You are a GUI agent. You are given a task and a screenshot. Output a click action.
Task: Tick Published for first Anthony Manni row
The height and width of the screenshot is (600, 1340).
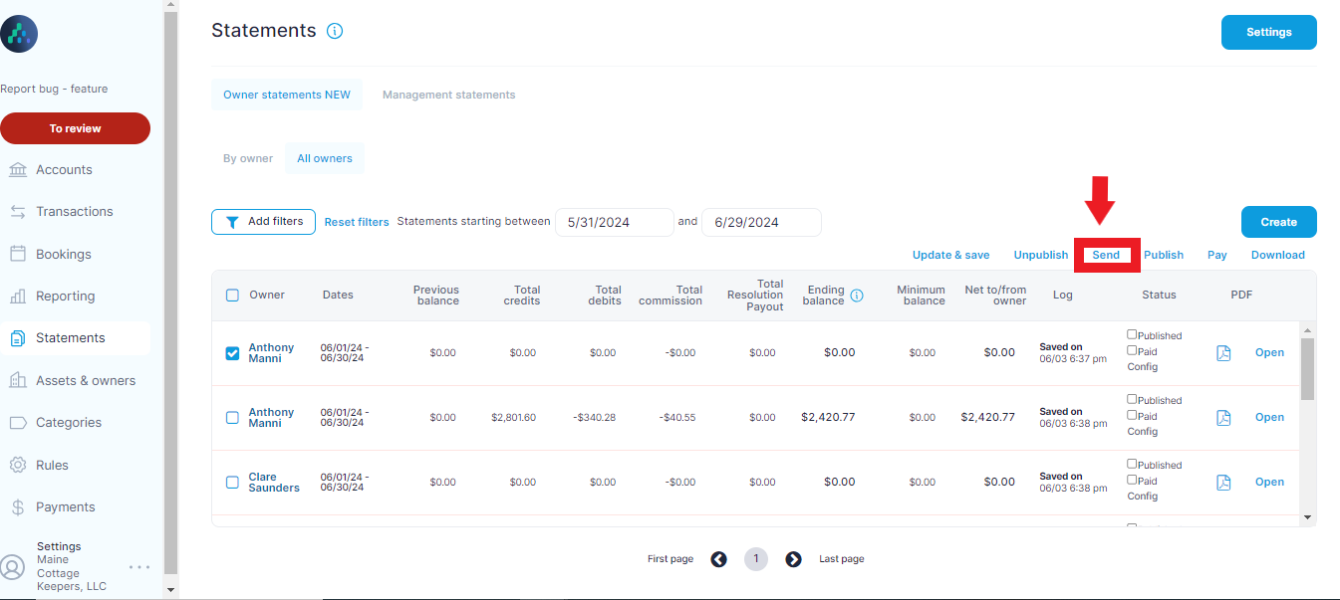click(1132, 334)
